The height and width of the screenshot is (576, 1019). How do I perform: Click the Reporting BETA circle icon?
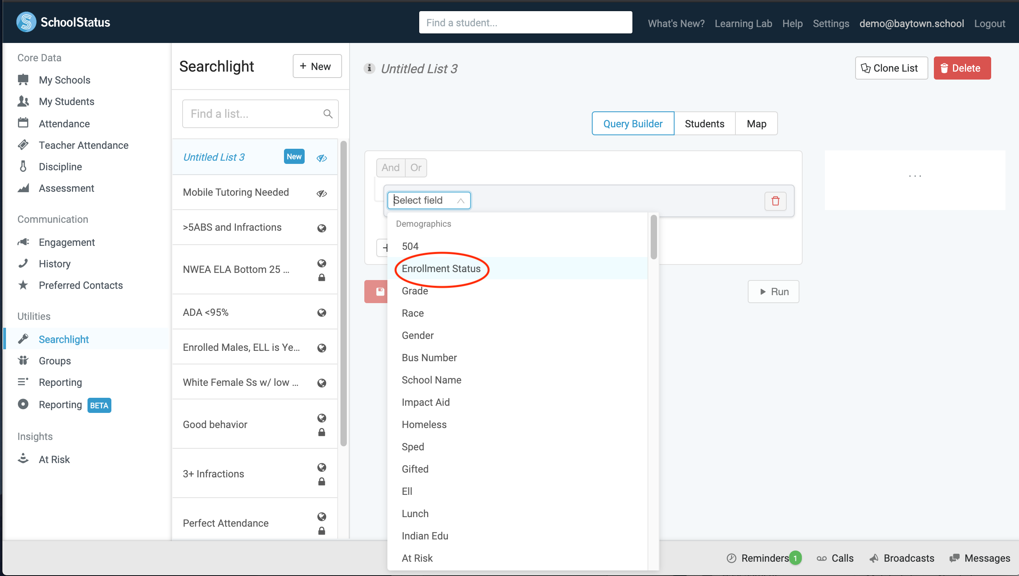pyautogui.click(x=23, y=404)
